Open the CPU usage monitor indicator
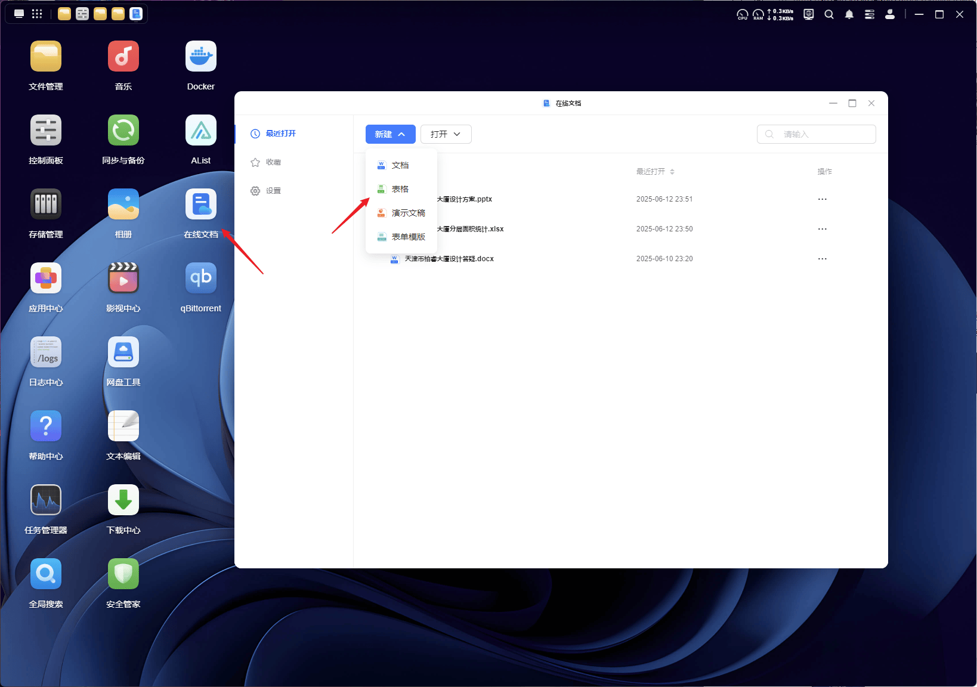Viewport: 977px width, 687px height. click(x=743, y=14)
